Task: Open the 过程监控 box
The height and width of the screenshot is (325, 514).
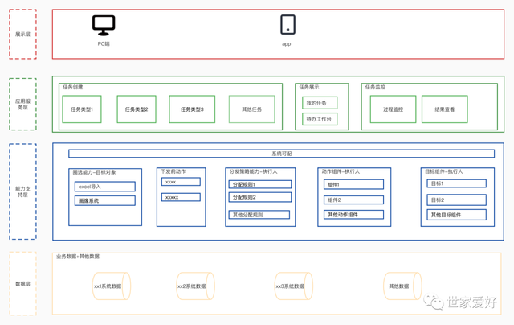Action: pyautogui.click(x=393, y=109)
